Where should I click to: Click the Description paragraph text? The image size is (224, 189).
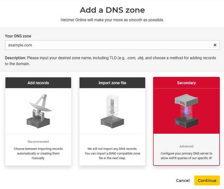pos(110,61)
